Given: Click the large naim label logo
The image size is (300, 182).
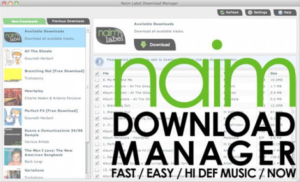Looking at the screenshot, I should point(111,36).
